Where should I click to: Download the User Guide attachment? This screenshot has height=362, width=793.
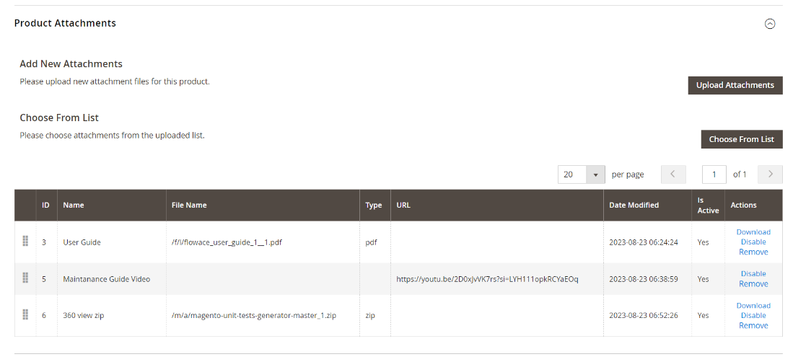point(753,232)
